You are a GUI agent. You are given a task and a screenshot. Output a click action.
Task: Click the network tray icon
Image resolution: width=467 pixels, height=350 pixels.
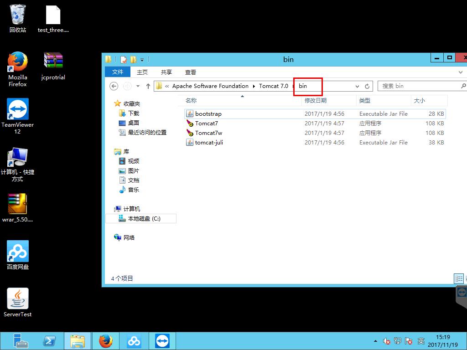(397, 341)
